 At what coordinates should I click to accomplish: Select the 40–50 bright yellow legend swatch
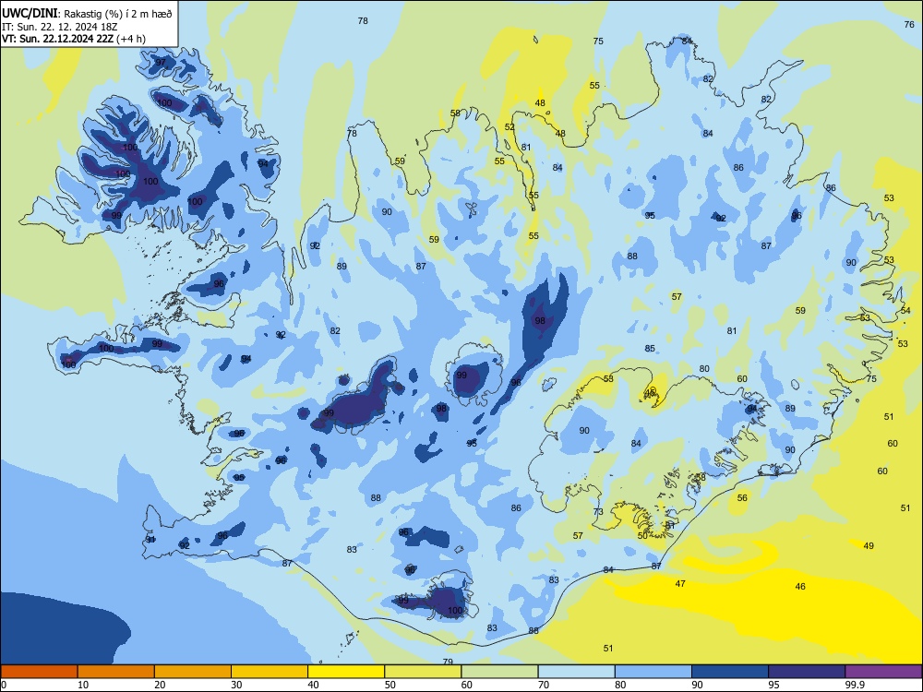346,672
